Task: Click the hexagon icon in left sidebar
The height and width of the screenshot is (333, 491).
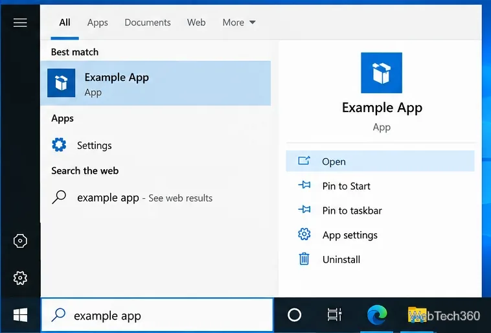Action: point(20,241)
